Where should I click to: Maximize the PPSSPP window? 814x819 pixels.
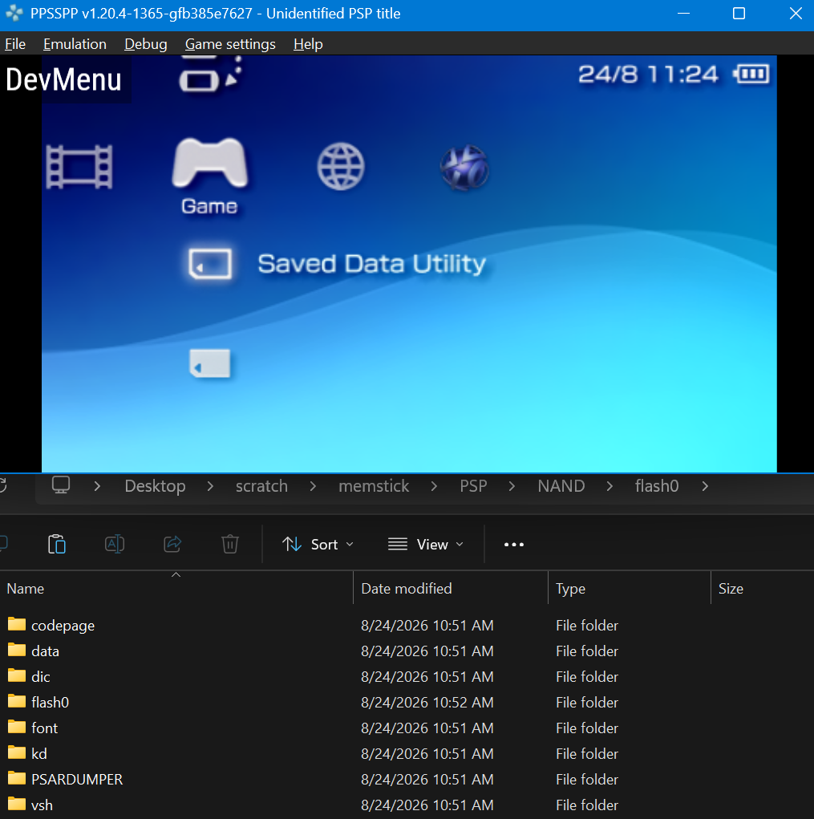pos(739,14)
